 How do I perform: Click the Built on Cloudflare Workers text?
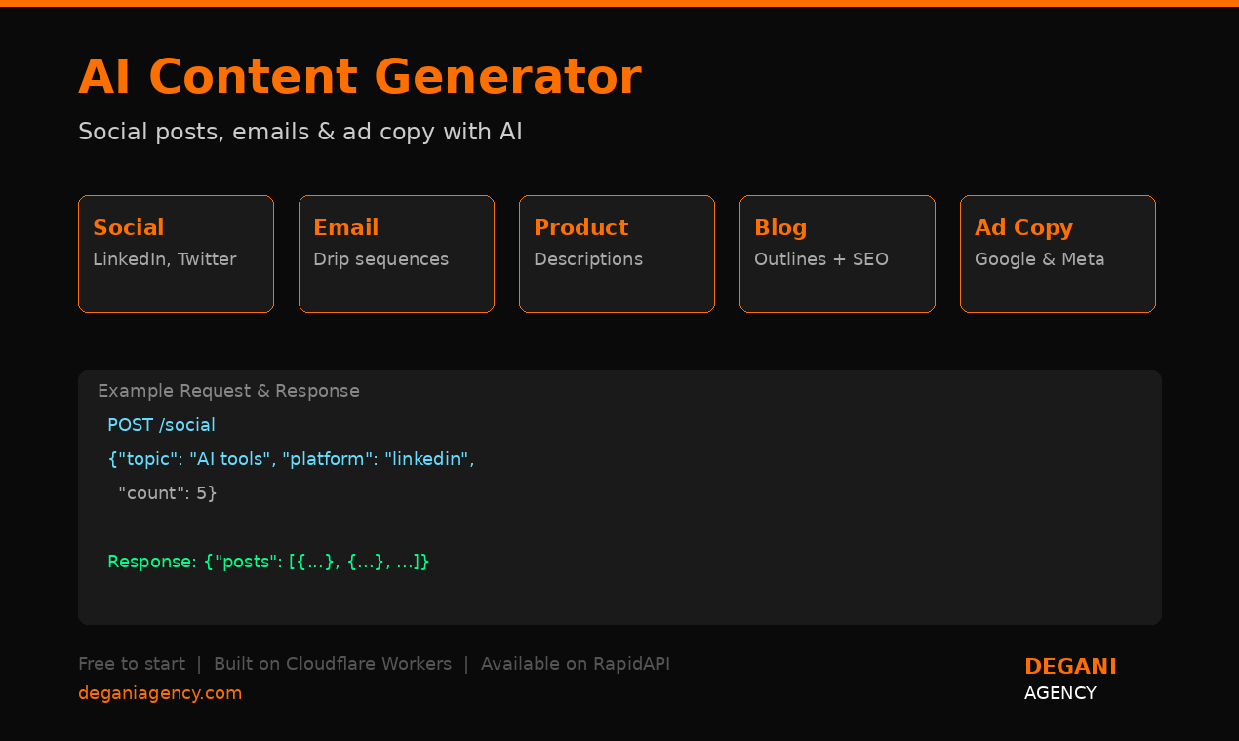click(332, 663)
